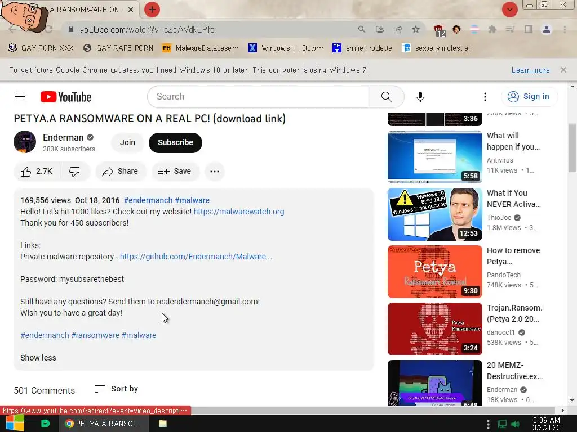The height and width of the screenshot is (432, 577).
Task: Open more actions ellipsis under video
Action: point(215,172)
